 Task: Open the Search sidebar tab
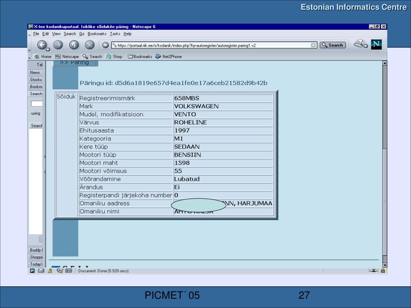pos(35,94)
